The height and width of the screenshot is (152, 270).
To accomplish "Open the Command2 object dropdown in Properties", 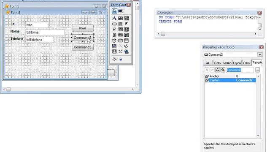I will click(x=260, y=54).
